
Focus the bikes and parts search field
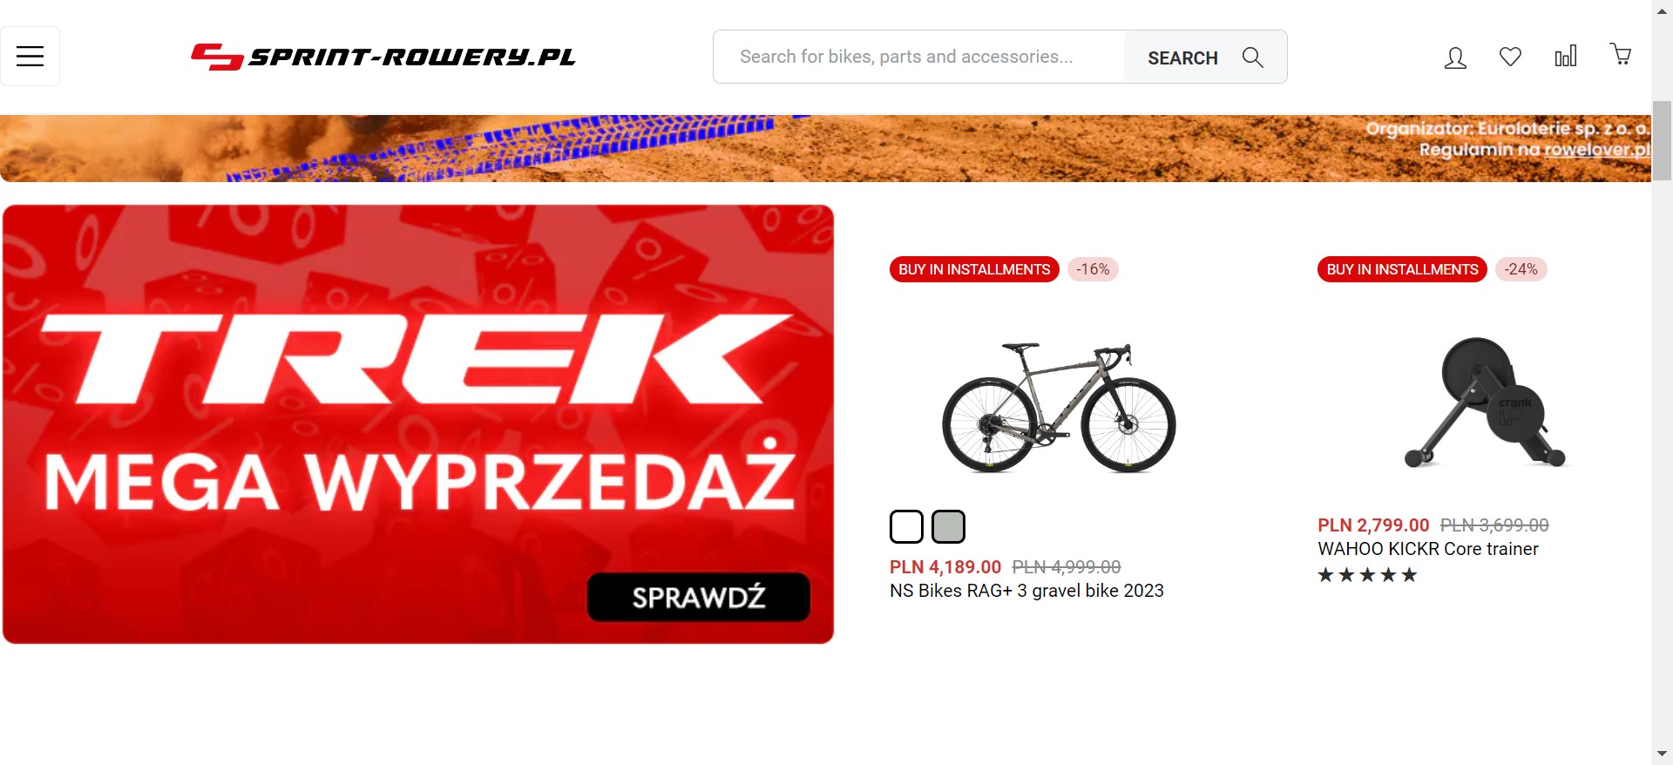click(x=919, y=57)
